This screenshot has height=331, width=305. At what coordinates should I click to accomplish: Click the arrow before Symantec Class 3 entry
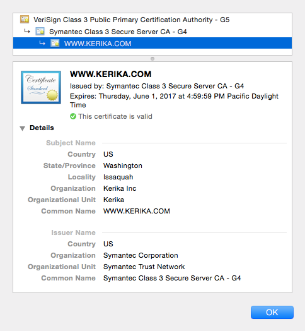coord(27,32)
